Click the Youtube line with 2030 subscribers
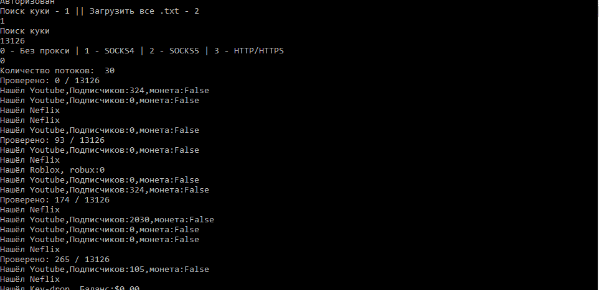The image size is (599, 290). click(x=107, y=219)
